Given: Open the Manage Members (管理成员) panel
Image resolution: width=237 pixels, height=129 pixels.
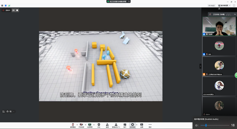Looking at the screenshot, I should pos(116,125).
